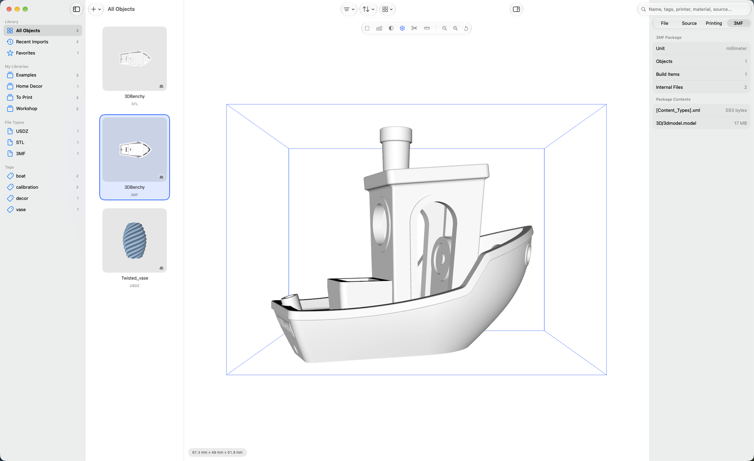The height and width of the screenshot is (461, 754).
Task: Select the Twisted_vase USDZ thumbnail
Action: [x=135, y=241]
